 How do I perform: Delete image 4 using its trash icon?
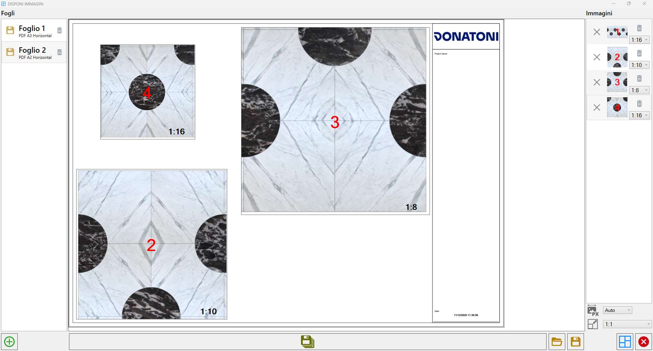click(639, 104)
